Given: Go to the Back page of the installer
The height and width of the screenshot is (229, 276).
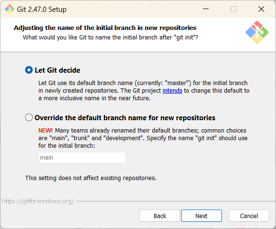Looking at the screenshot, I should pyautogui.click(x=160, y=216).
